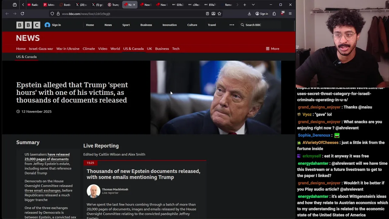Click the site padlock icon
This screenshot has width=389, height=219.
(x=58, y=14)
